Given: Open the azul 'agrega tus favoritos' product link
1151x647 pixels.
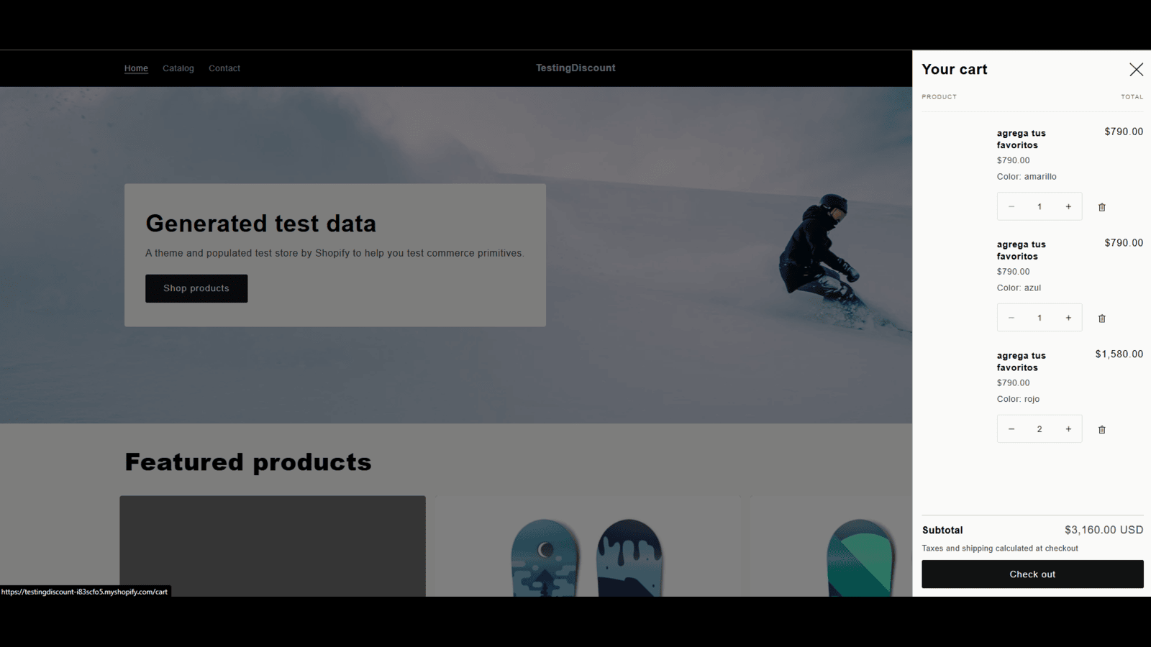Looking at the screenshot, I should 1022,250.
